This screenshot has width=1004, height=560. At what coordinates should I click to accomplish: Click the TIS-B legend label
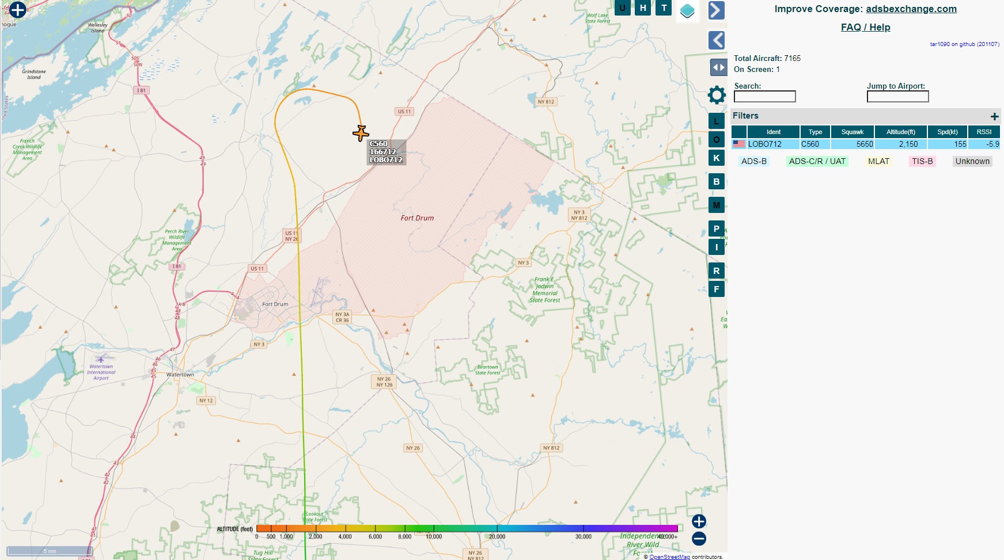click(x=922, y=161)
